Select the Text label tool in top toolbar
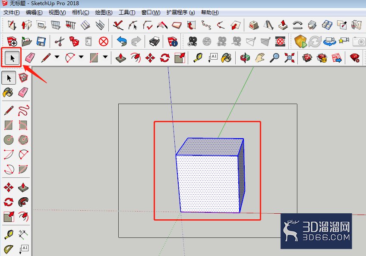 pos(213,58)
